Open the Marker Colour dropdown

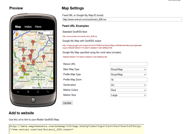(x=128, y=90)
